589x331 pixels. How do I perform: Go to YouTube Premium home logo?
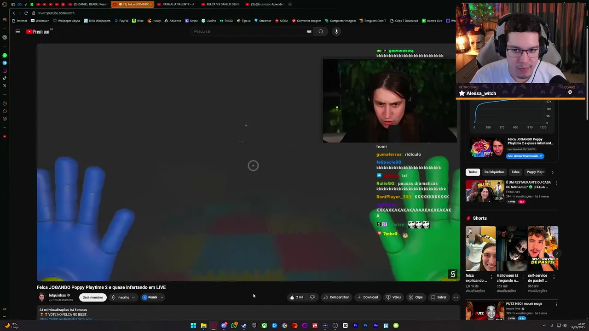[39, 31]
